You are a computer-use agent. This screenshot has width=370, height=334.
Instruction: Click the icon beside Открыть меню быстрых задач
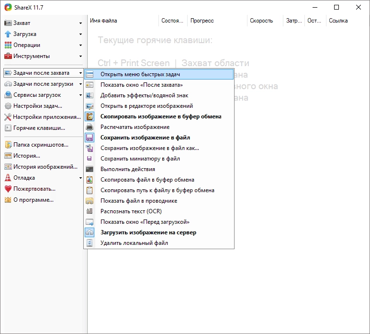tap(90, 74)
